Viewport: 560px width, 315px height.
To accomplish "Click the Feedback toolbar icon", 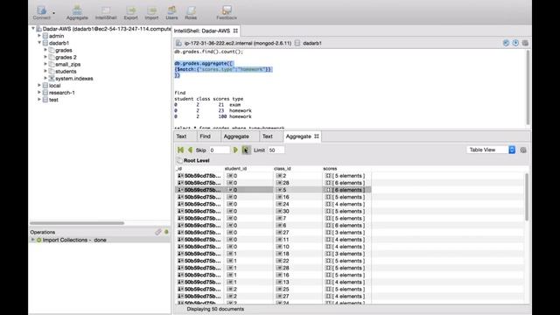I will click(227, 12).
